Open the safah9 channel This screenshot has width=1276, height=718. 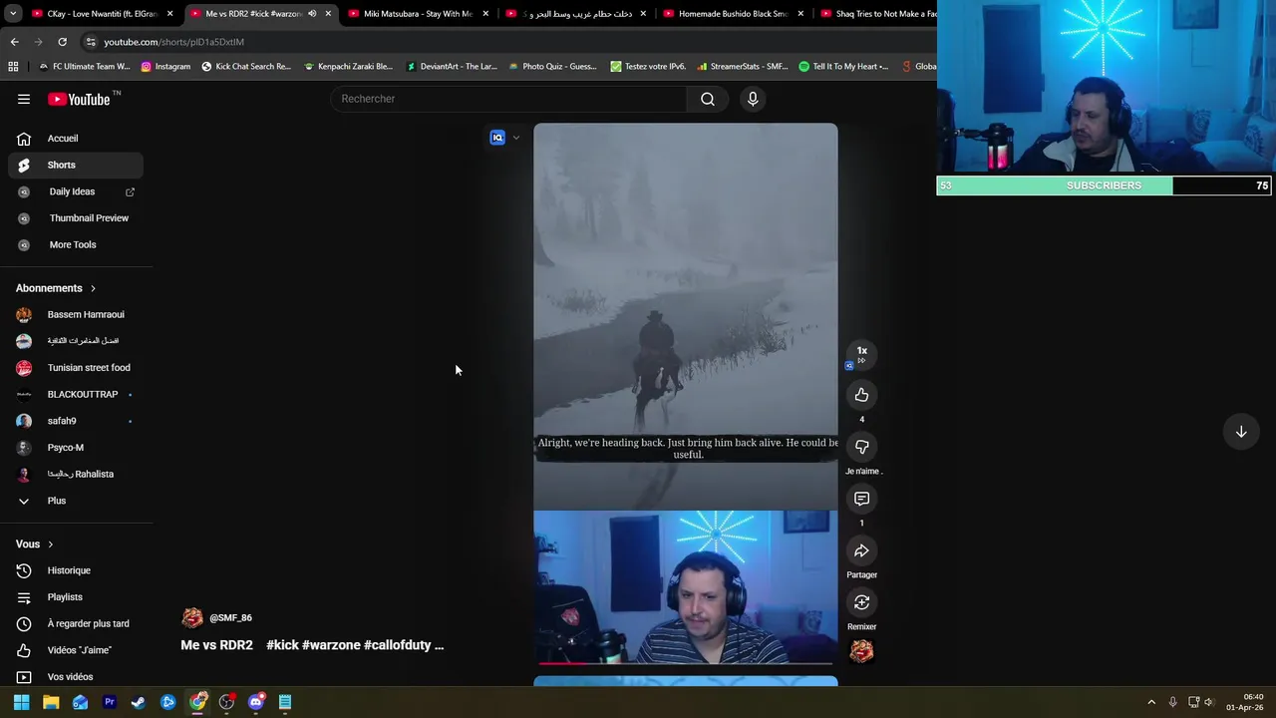(x=76, y=421)
